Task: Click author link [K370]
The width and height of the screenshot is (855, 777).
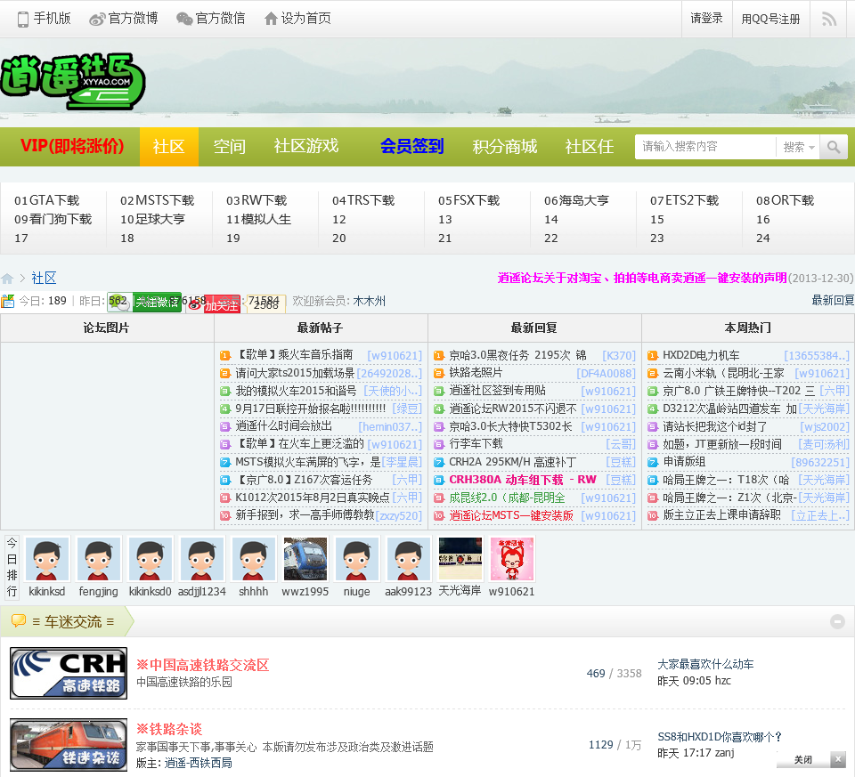Action: [619, 356]
